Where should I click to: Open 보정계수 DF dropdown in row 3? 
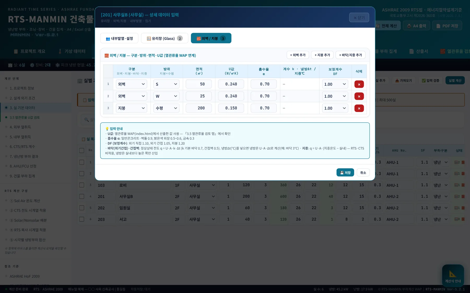pyautogui.click(x=335, y=108)
